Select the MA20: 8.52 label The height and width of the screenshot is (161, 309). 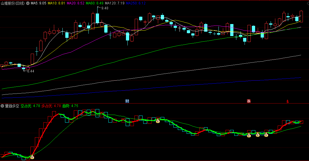[x=76, y=3]
